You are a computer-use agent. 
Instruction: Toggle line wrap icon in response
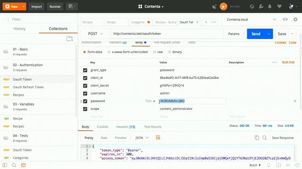pyautogui.click(x=158, y=138)
